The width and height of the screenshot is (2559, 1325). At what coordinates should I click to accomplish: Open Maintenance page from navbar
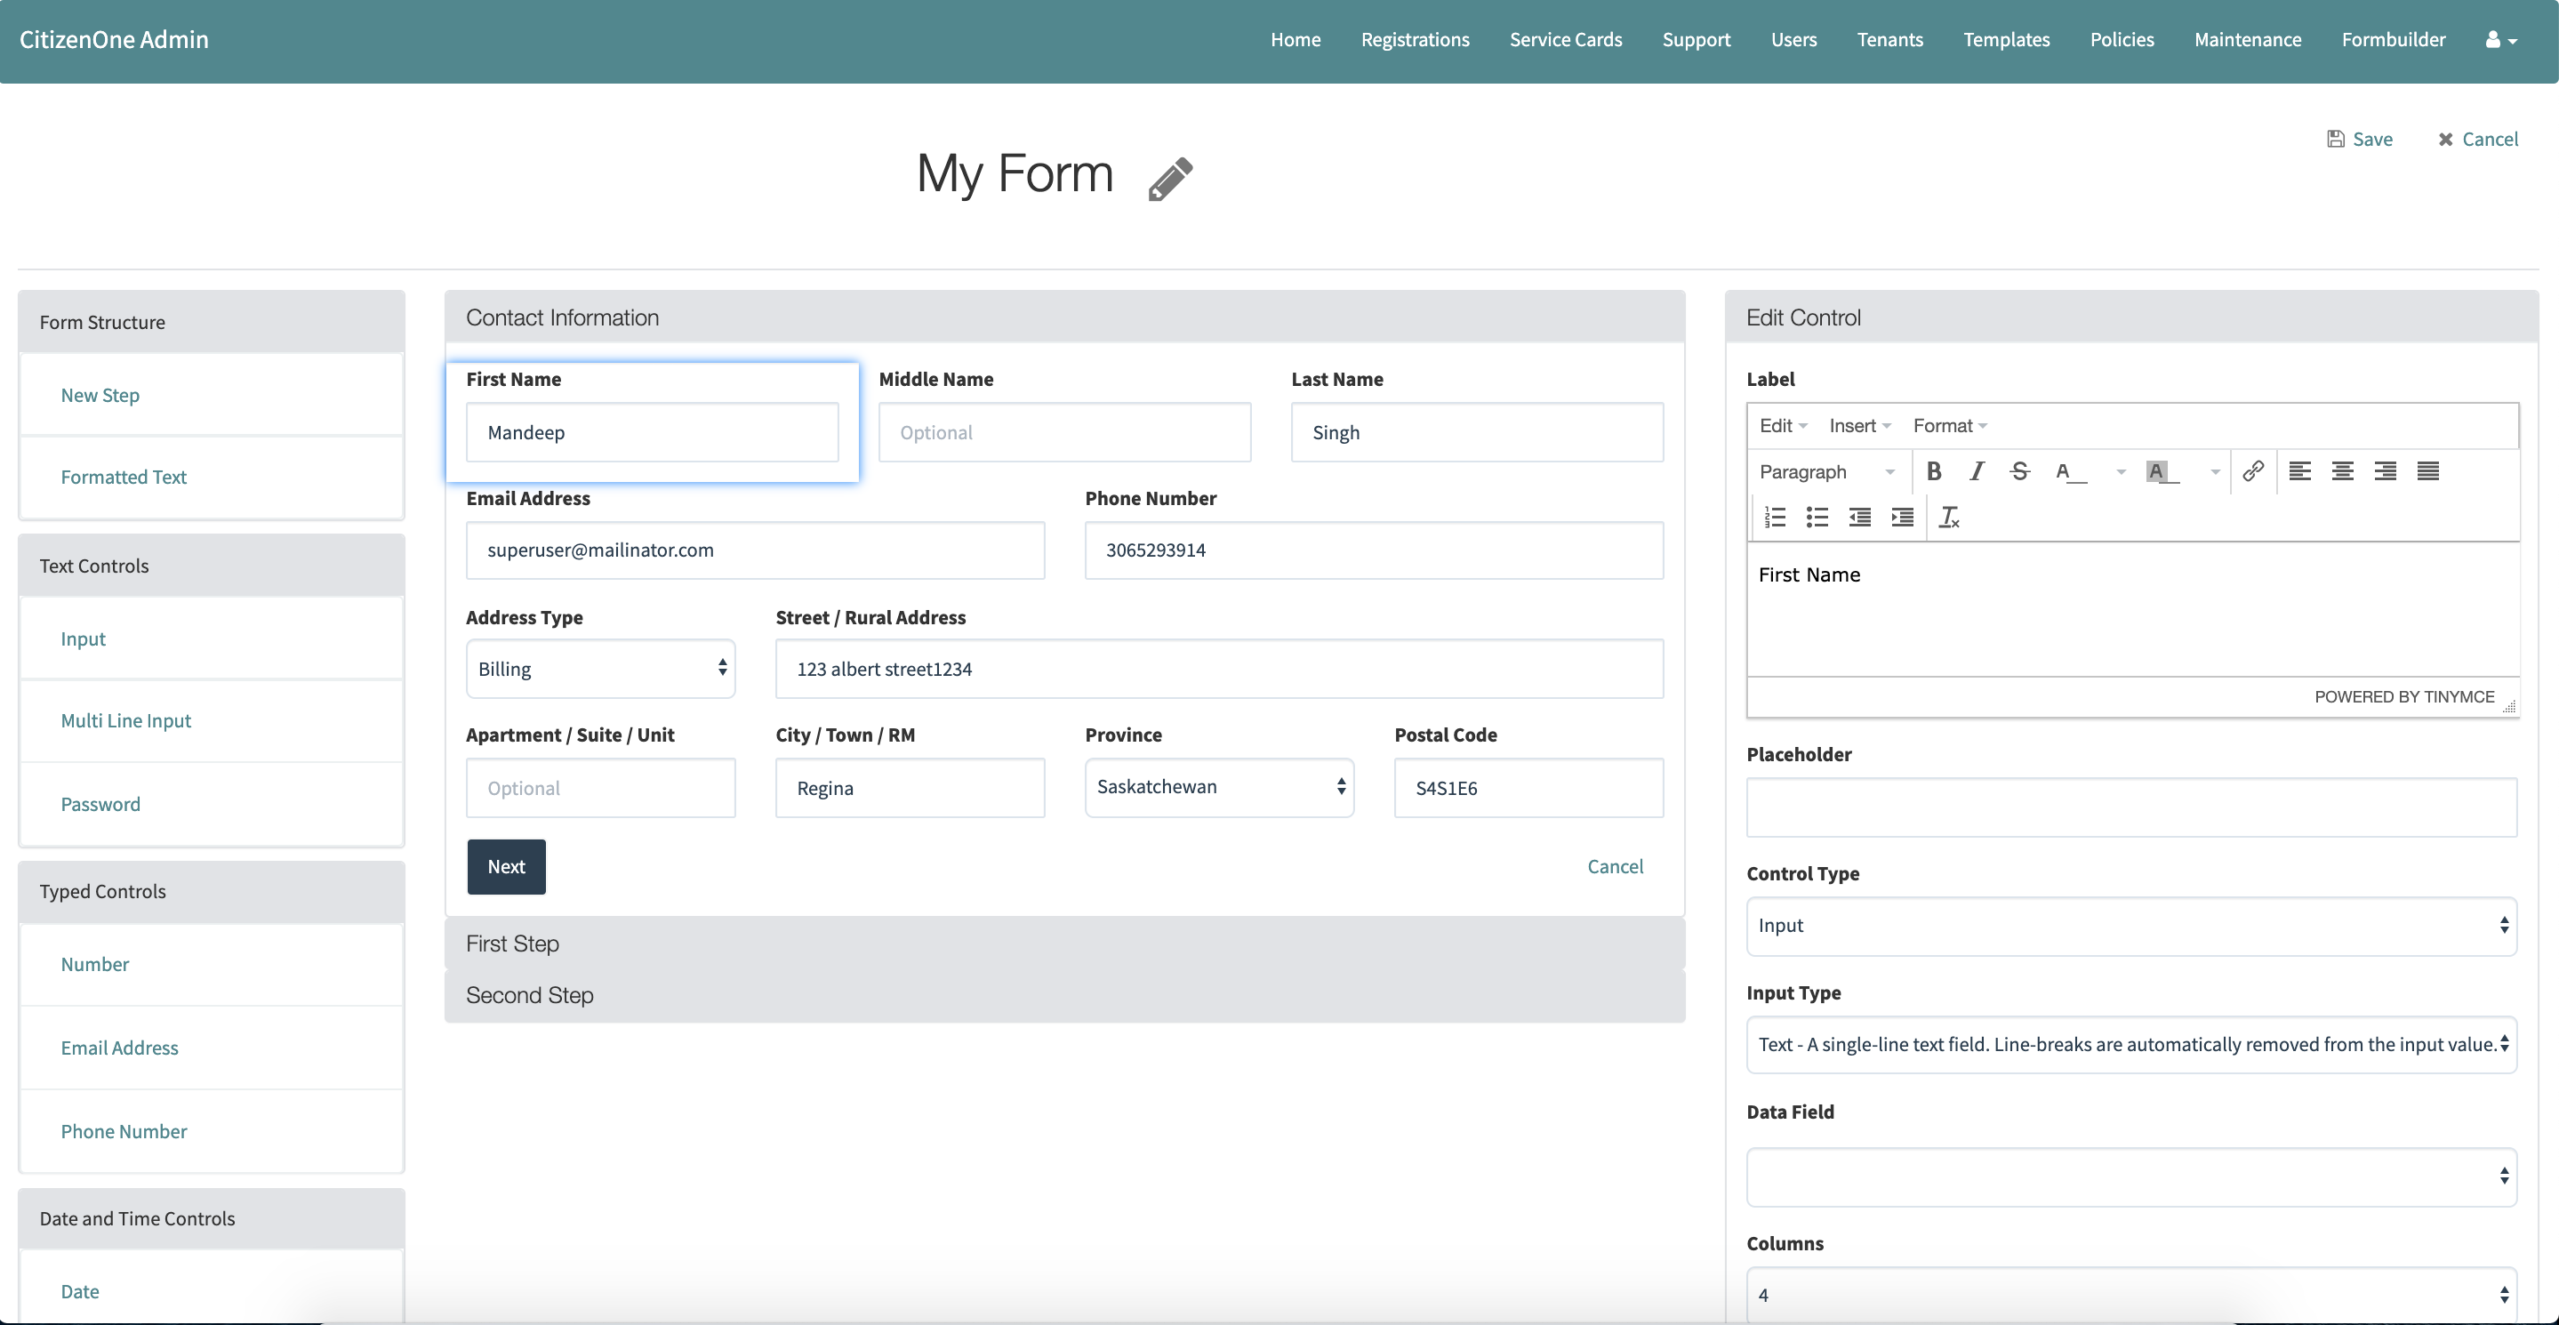2247,40
